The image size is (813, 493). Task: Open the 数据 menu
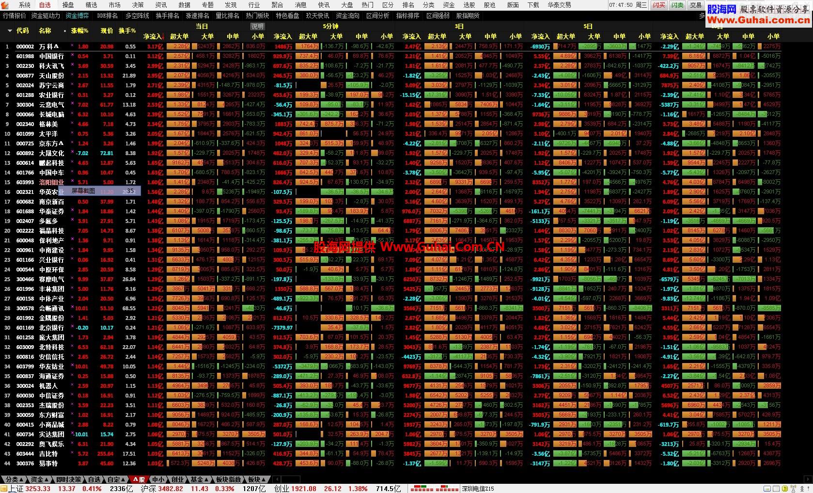(x=185, y=5)
